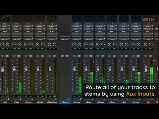Click the xGtrs left pan knob
159x119 pixels.
(x=121, y=44)
